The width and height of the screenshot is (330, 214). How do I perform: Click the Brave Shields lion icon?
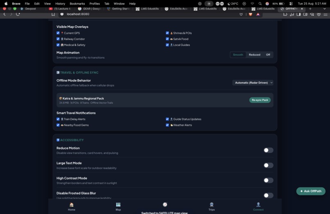click(251, 14)
